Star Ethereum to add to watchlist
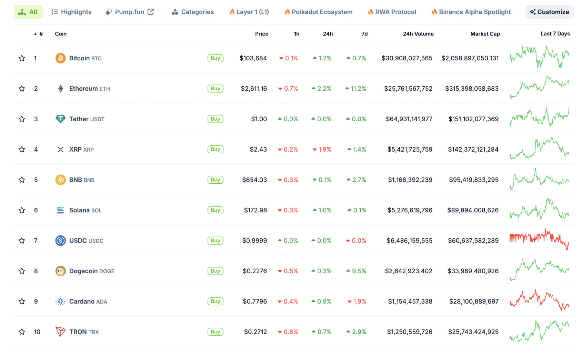Viewport: 582px width, 347px height. (22, 89)
